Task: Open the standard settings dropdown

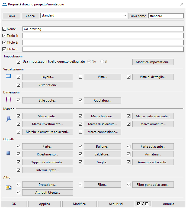Action: [x=124, y=16]
